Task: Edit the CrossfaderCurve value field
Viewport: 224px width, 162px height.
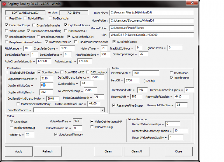Action: pyautogui.click(x=67, y=48)
